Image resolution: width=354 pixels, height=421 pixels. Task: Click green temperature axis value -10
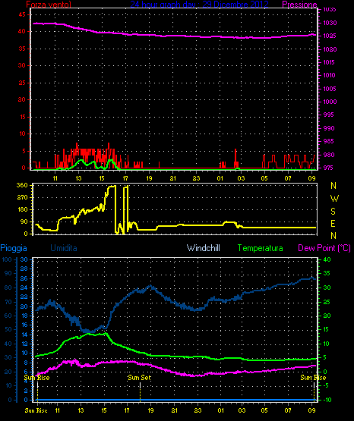tap(327, 400)
